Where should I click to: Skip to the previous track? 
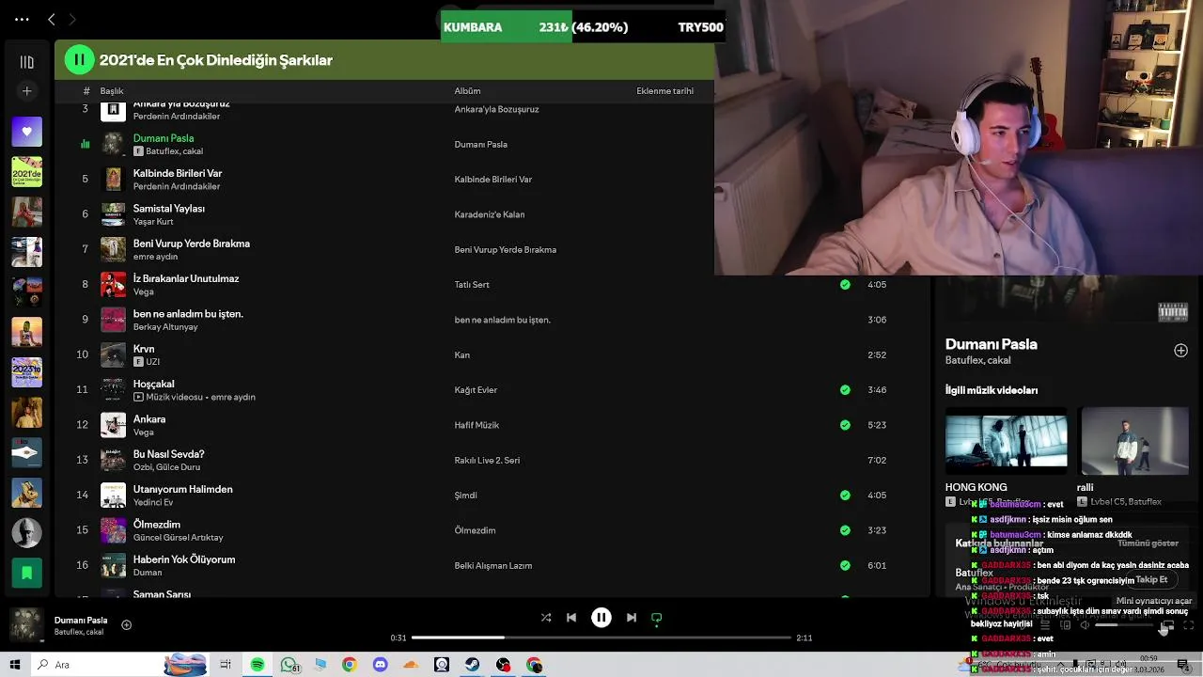pos(571,618)
